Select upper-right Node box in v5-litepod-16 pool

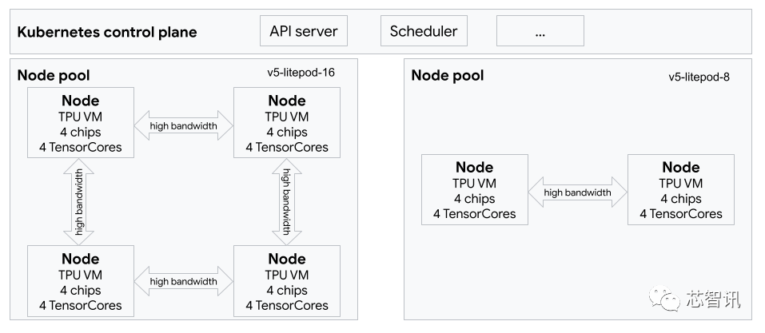287,122
